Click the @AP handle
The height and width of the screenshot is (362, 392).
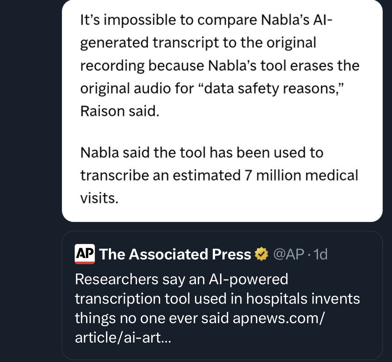tap(289, 254)
